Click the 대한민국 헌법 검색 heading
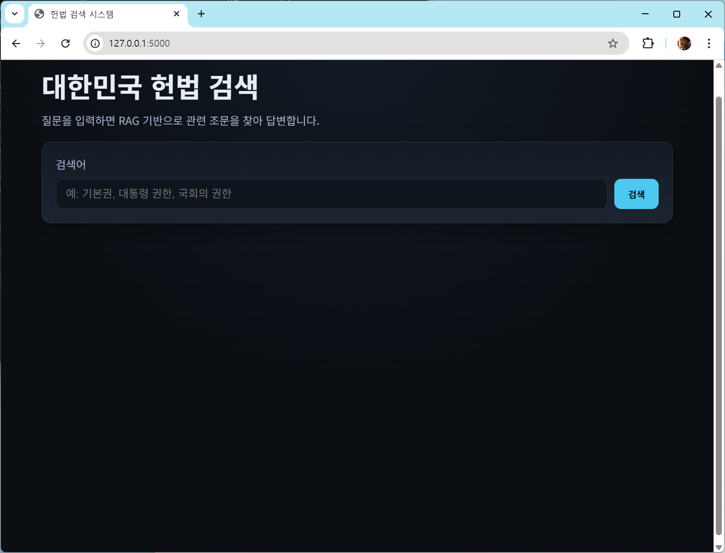This screenshot has height=553, width=725. click(x=150, y=87)
